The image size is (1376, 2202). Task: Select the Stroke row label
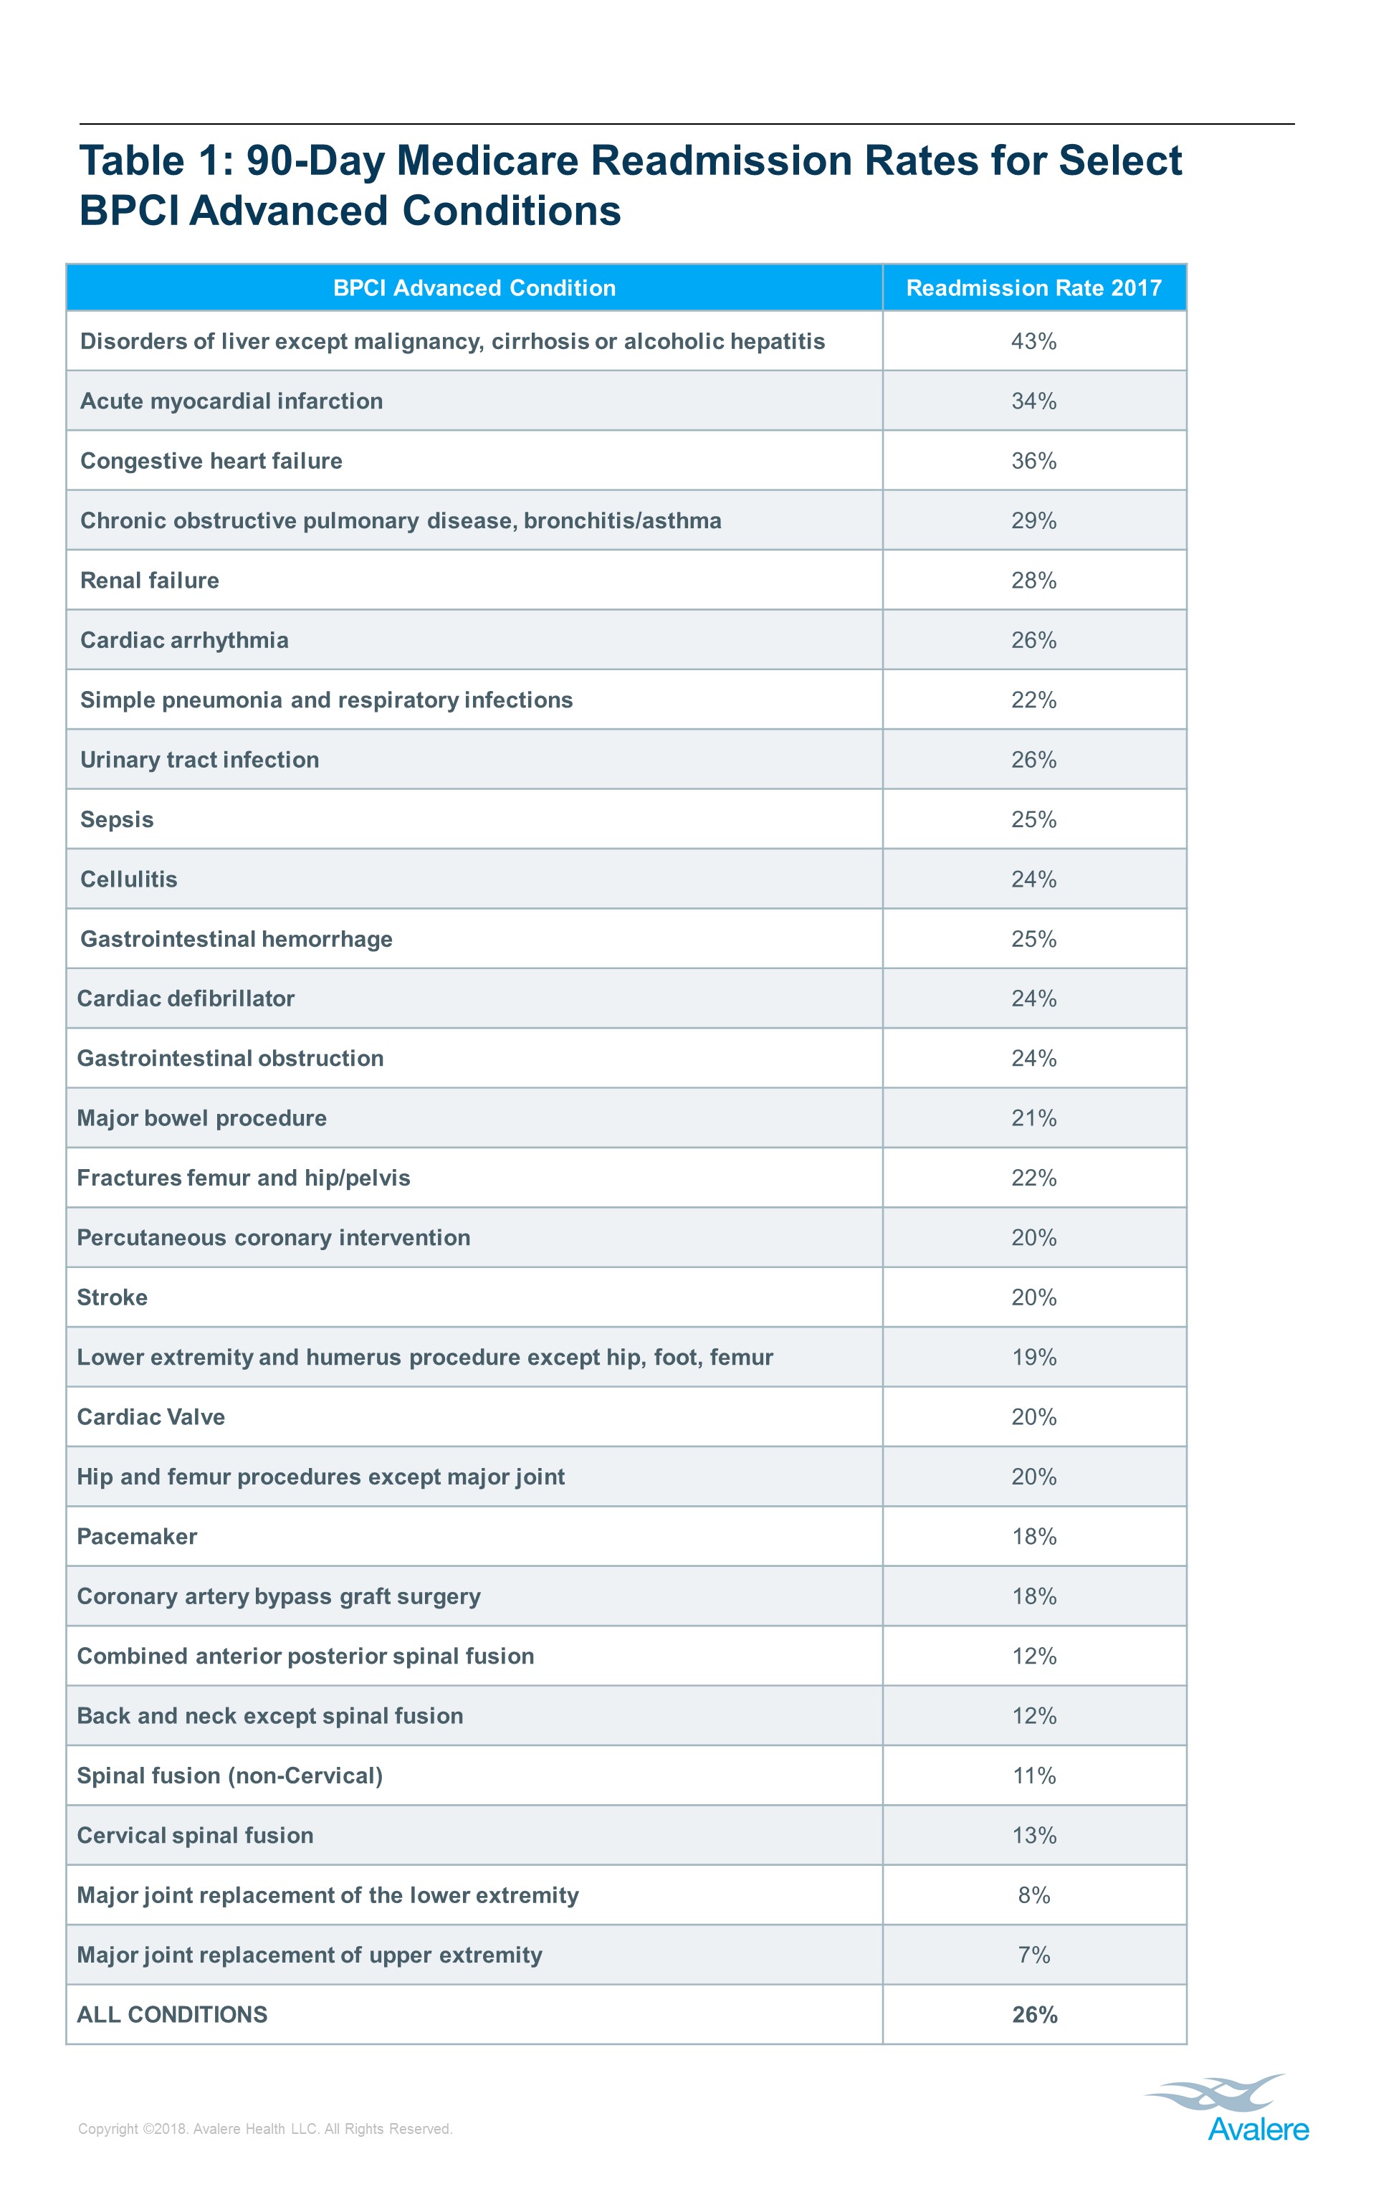112,1297
